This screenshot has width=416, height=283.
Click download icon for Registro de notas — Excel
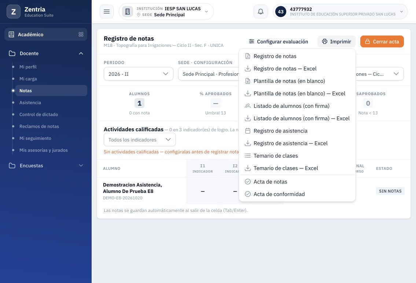coord(247,68)
